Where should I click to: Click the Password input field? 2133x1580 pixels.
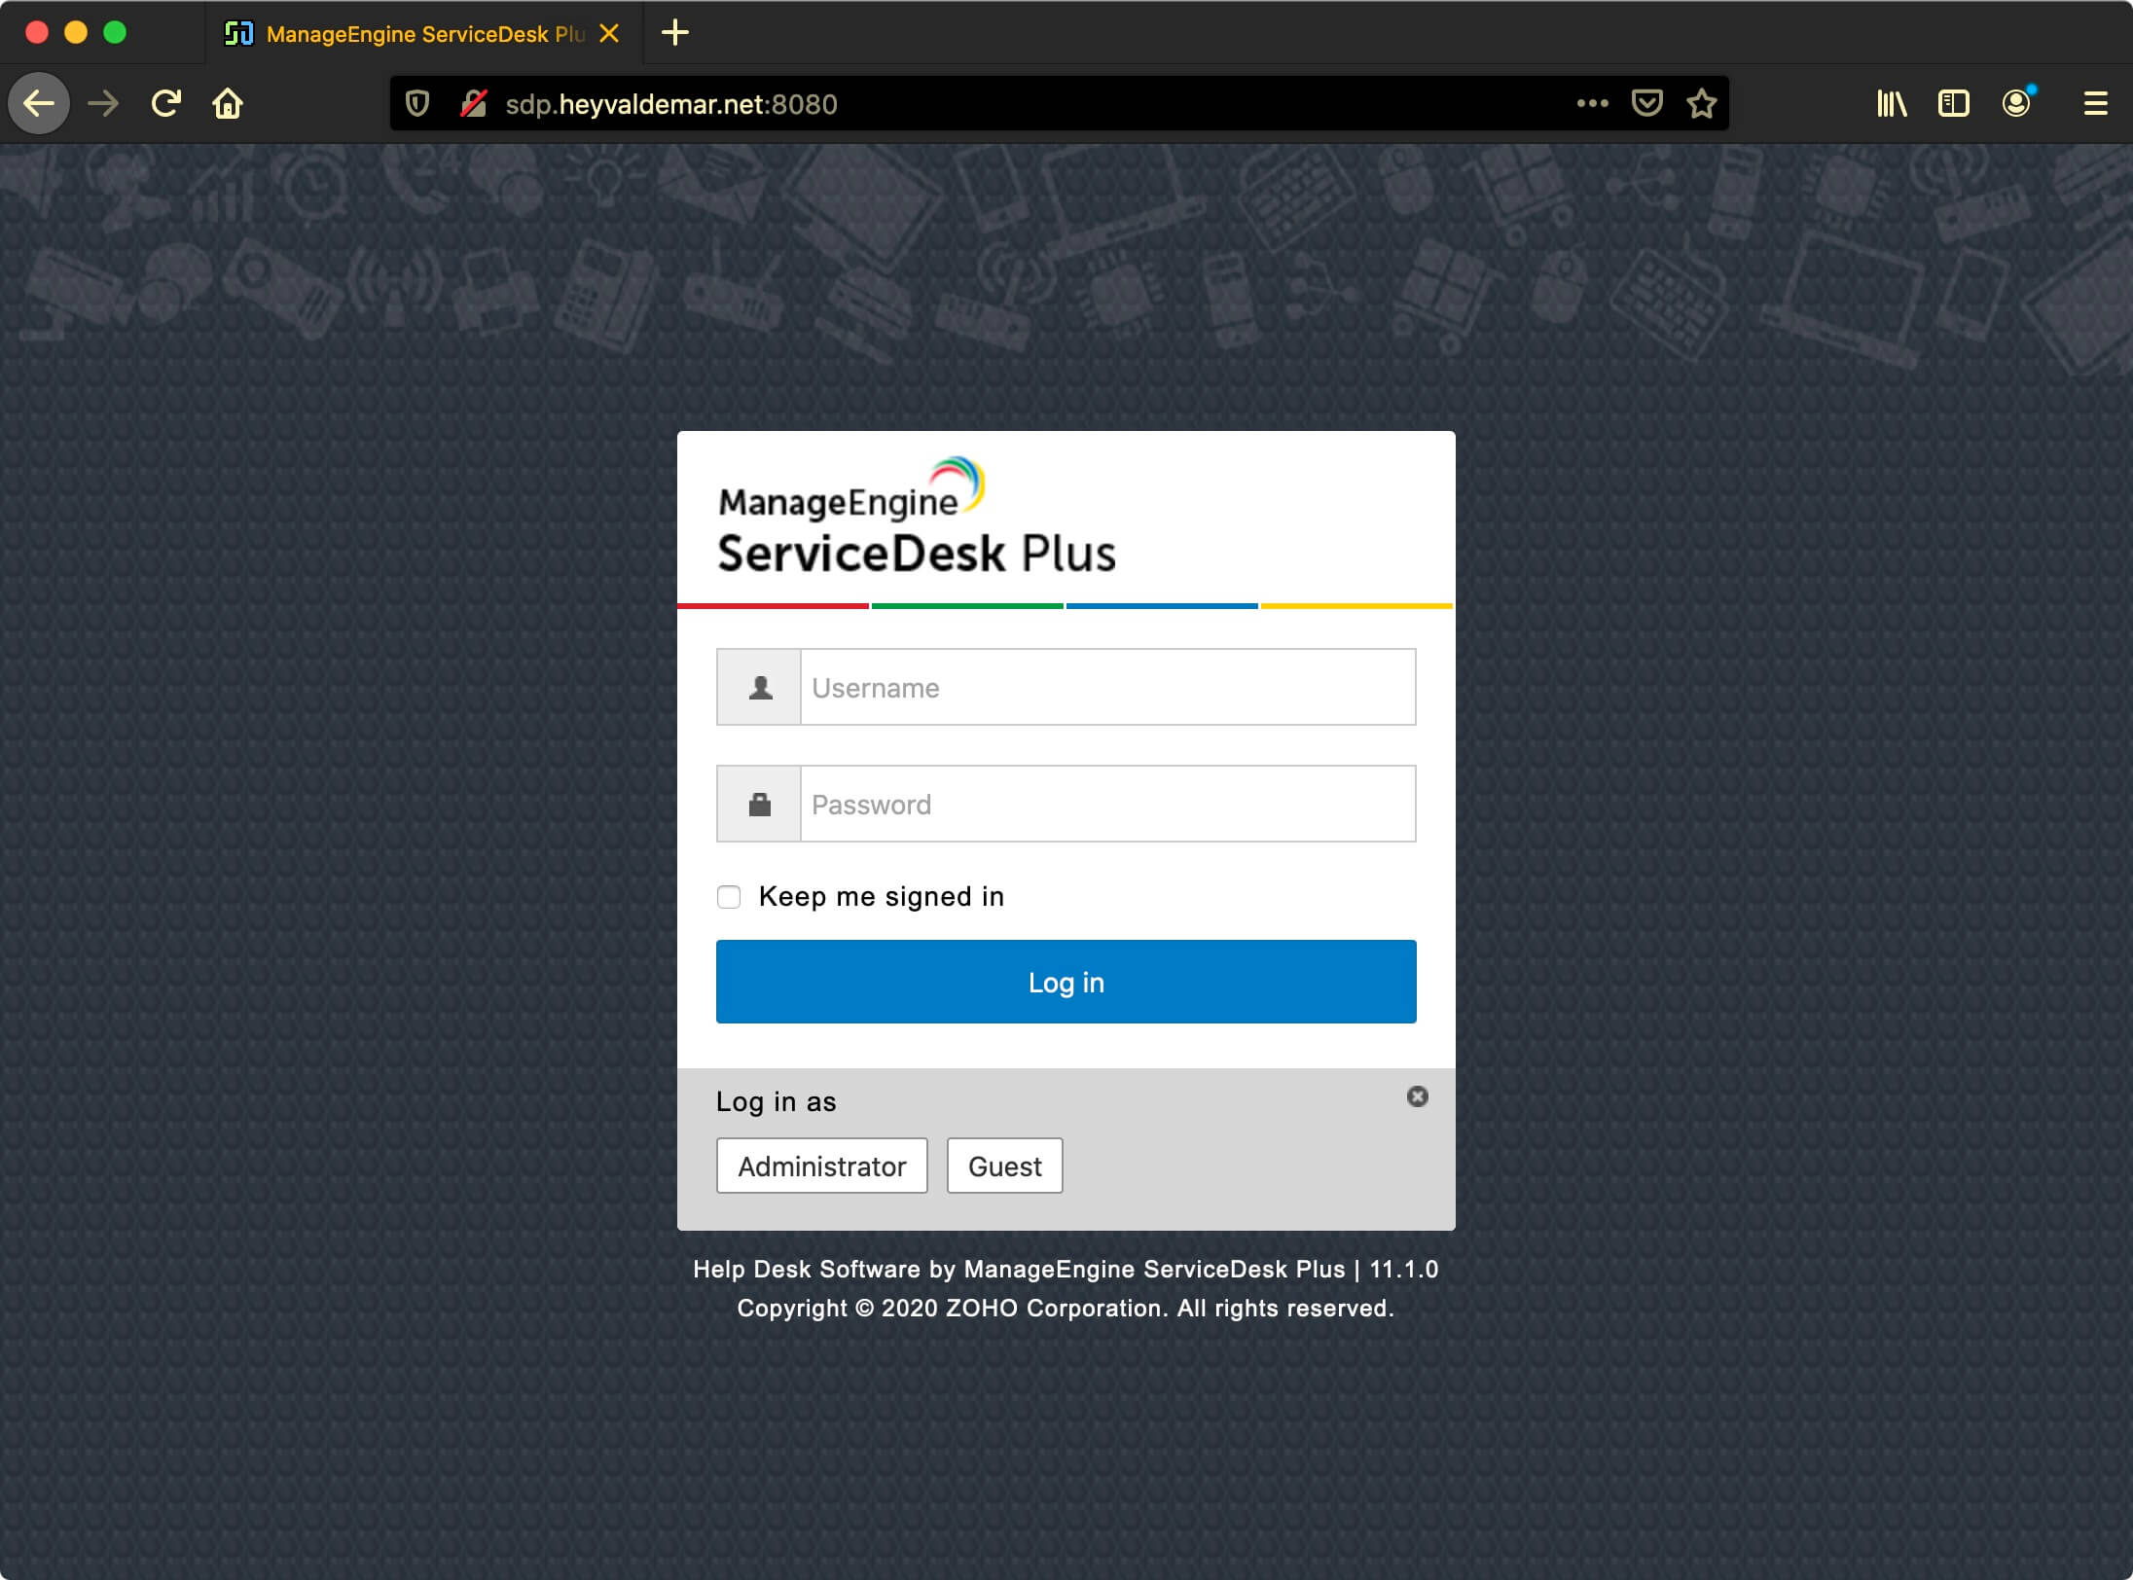1103,804
